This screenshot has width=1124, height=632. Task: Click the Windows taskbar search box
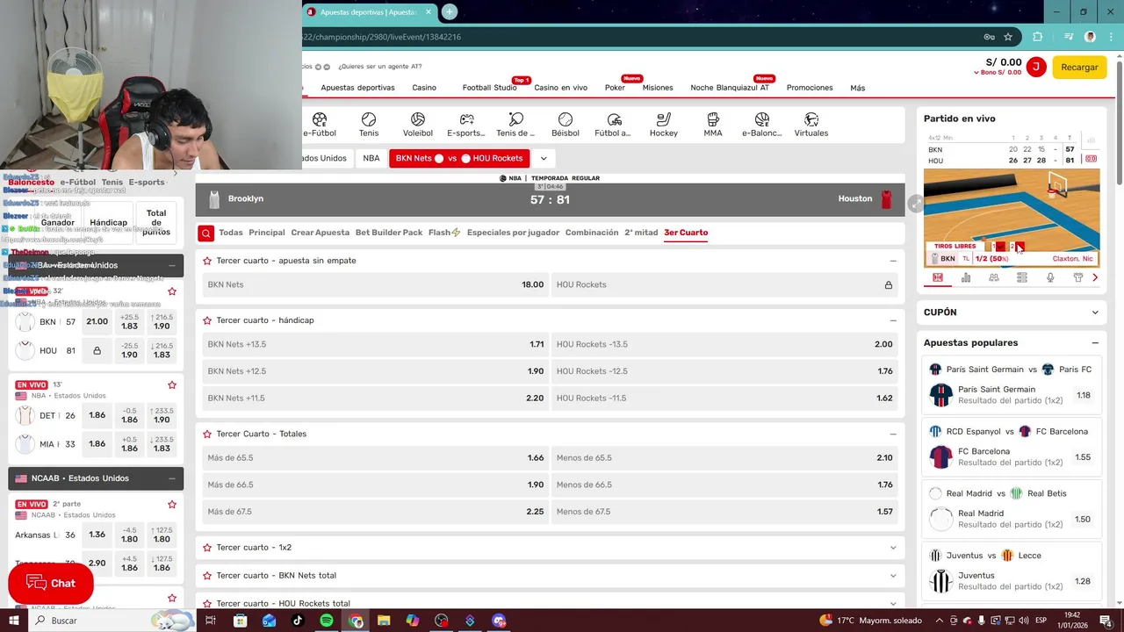[x=88, y=621]
